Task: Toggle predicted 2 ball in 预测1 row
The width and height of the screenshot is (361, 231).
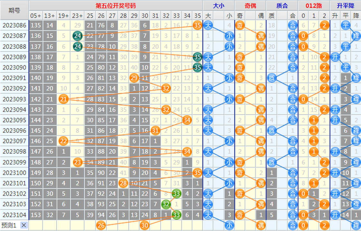Action: 324,226
